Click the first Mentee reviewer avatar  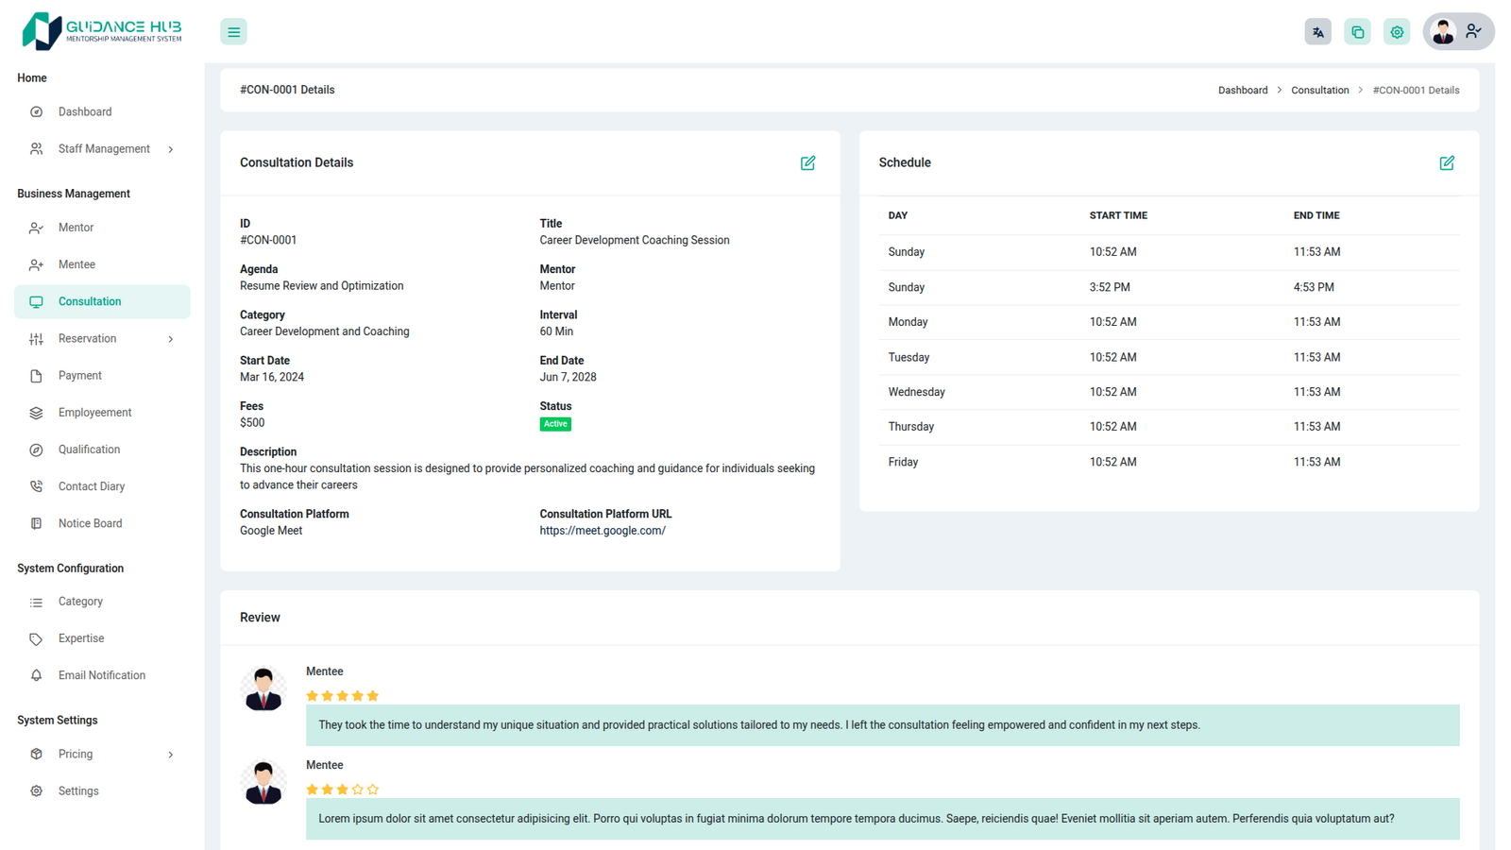pyautogui.click(x=263, y=689)
